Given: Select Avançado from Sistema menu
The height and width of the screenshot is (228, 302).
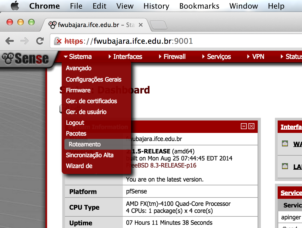Looking at the screenshot, I should 78,68.
